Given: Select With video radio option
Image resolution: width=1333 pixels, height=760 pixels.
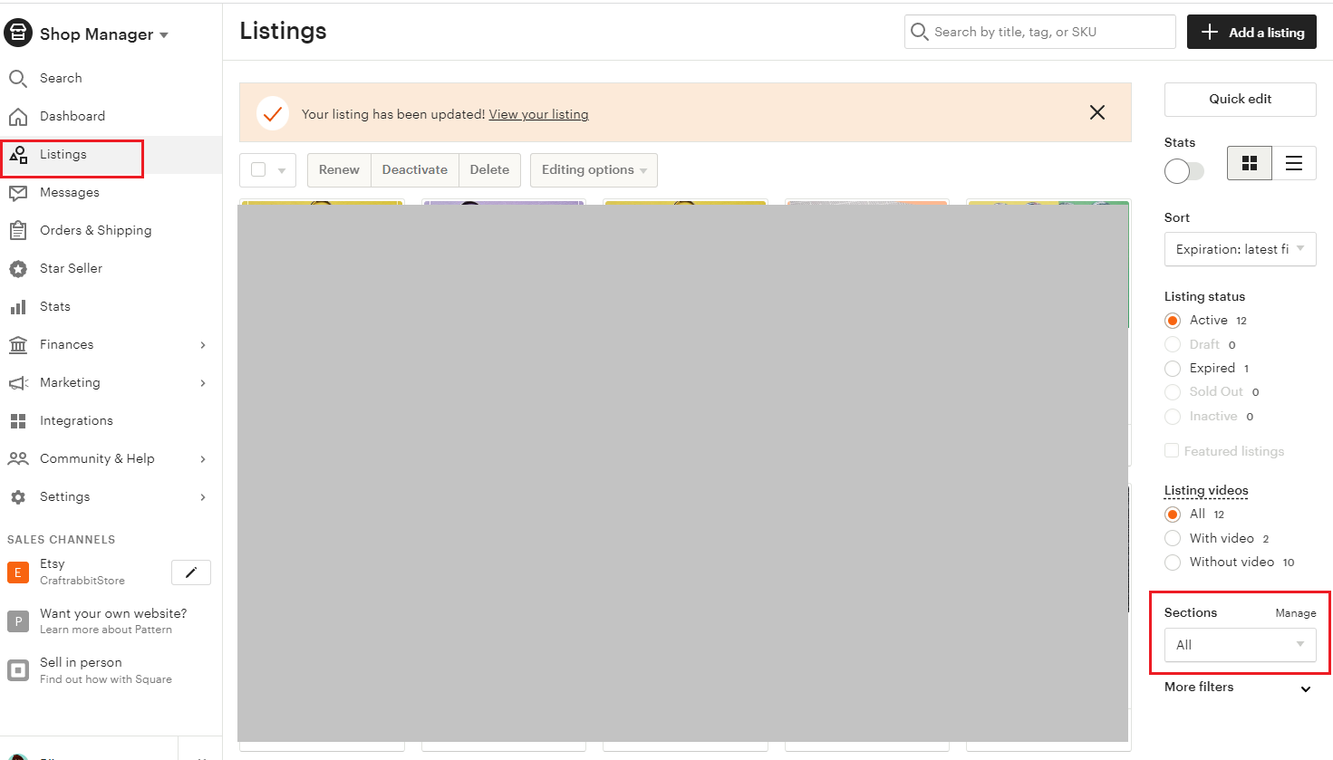Looking at the screenshot, I should (1173, 538).
